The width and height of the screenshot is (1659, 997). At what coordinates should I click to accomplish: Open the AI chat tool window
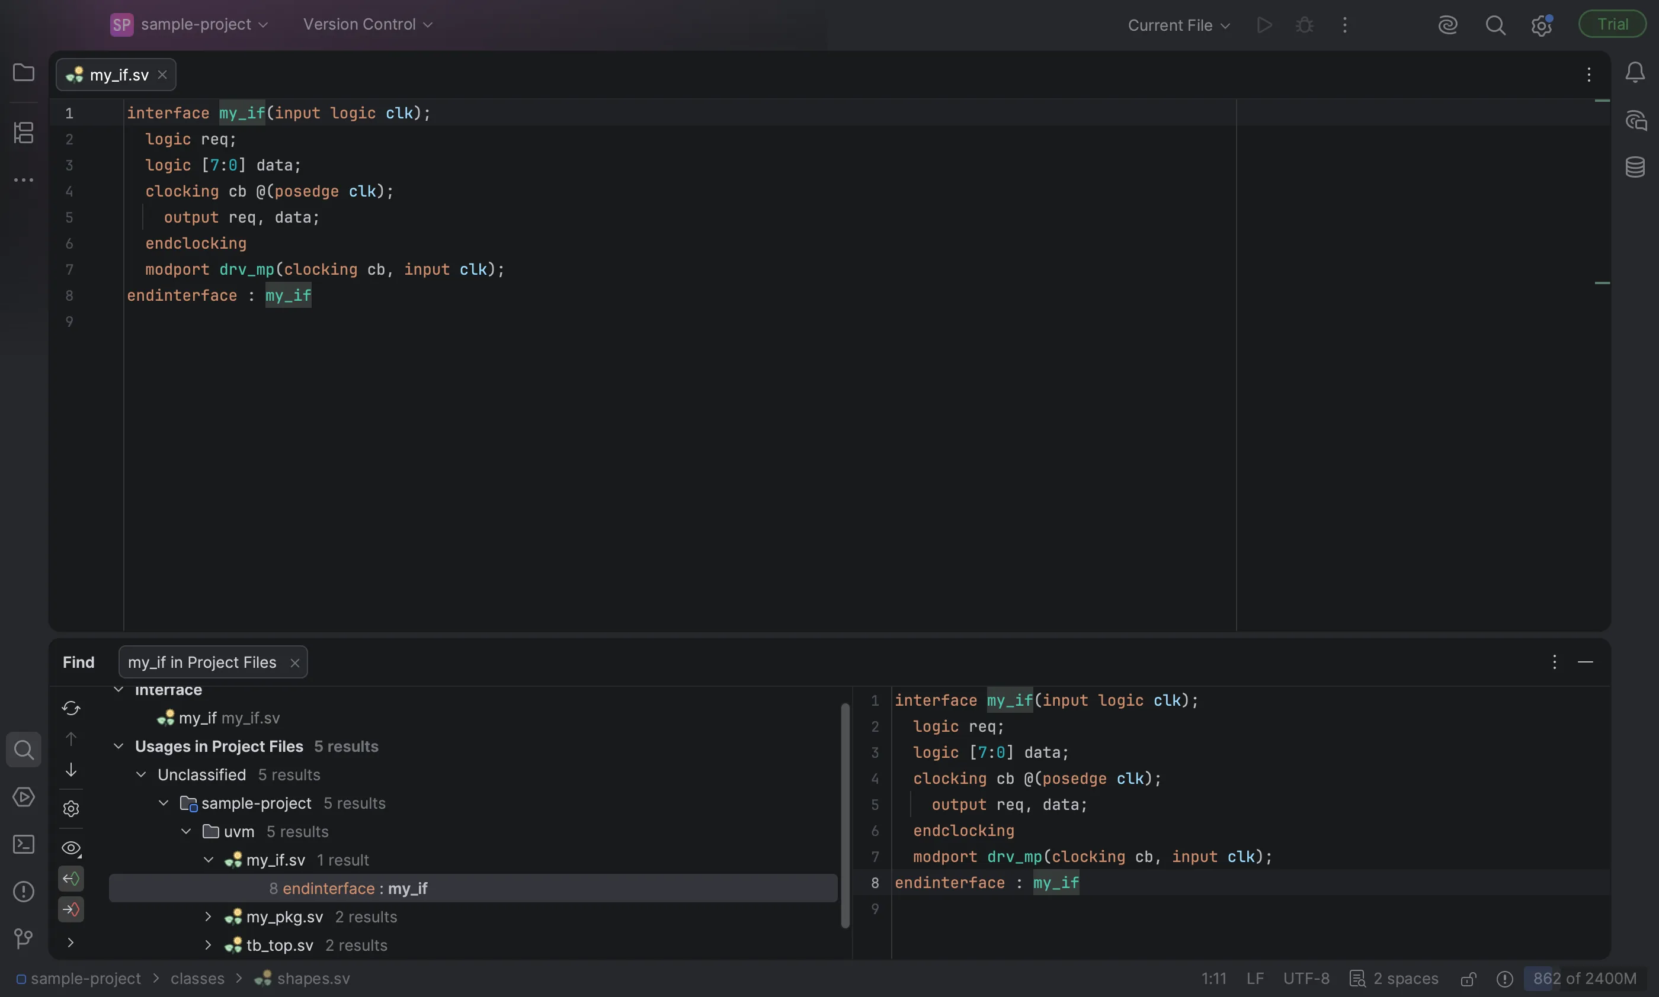1635,120
